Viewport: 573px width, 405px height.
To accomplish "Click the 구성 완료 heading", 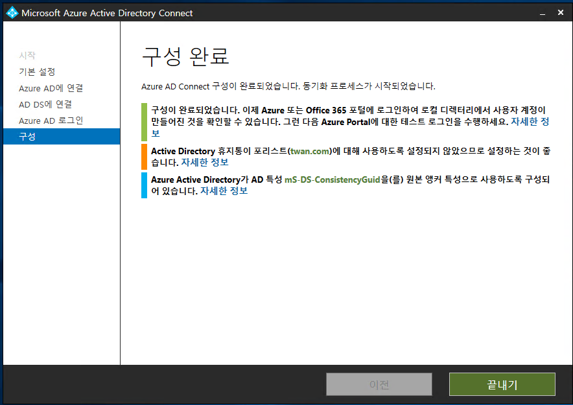I will coord(185,56).
